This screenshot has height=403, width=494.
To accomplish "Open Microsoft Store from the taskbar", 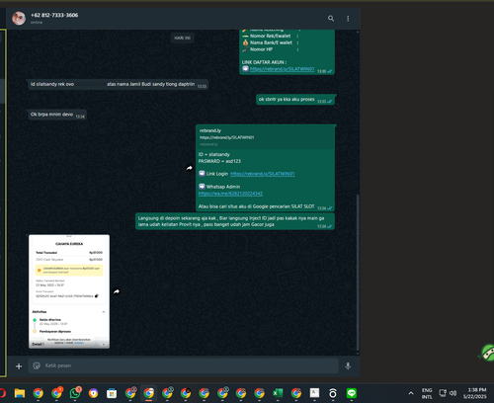I will (112, 393).
